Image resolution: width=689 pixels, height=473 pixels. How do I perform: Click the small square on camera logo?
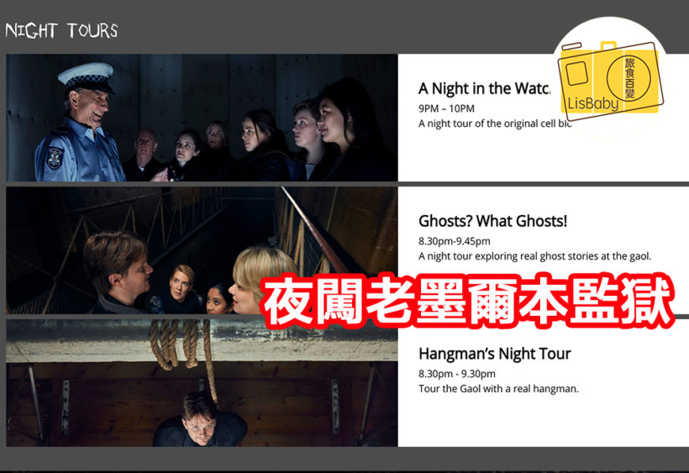tap(576, 73)
